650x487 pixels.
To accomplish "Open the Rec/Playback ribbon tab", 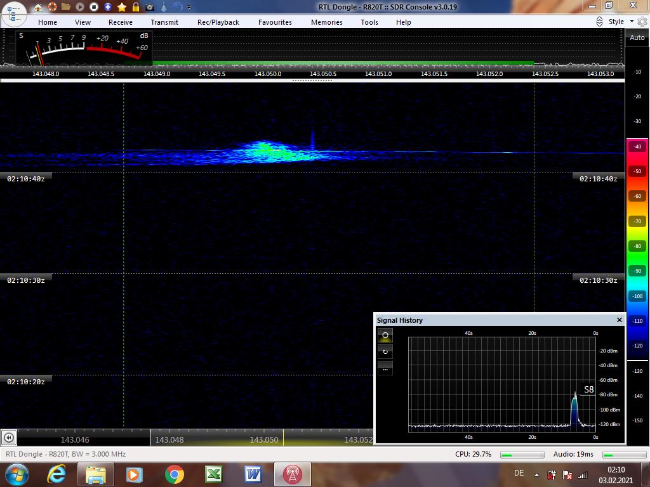I will click(218, 22).
